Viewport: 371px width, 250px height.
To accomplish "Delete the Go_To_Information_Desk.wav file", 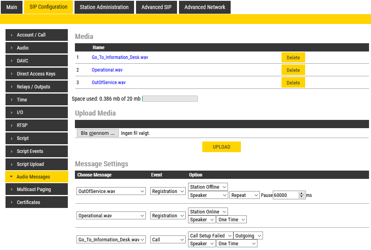I will click(x=293, y=58).
